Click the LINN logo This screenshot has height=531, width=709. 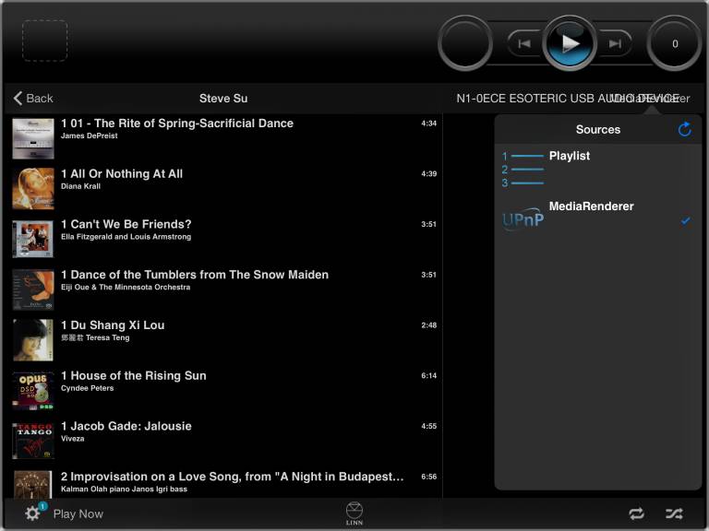point(354,513)
